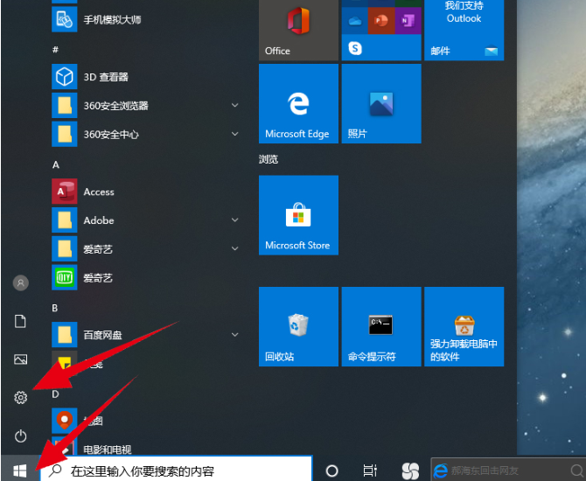
Task: Expand the 360安全浏览器 folder
Action: click(x=234, y=106)
